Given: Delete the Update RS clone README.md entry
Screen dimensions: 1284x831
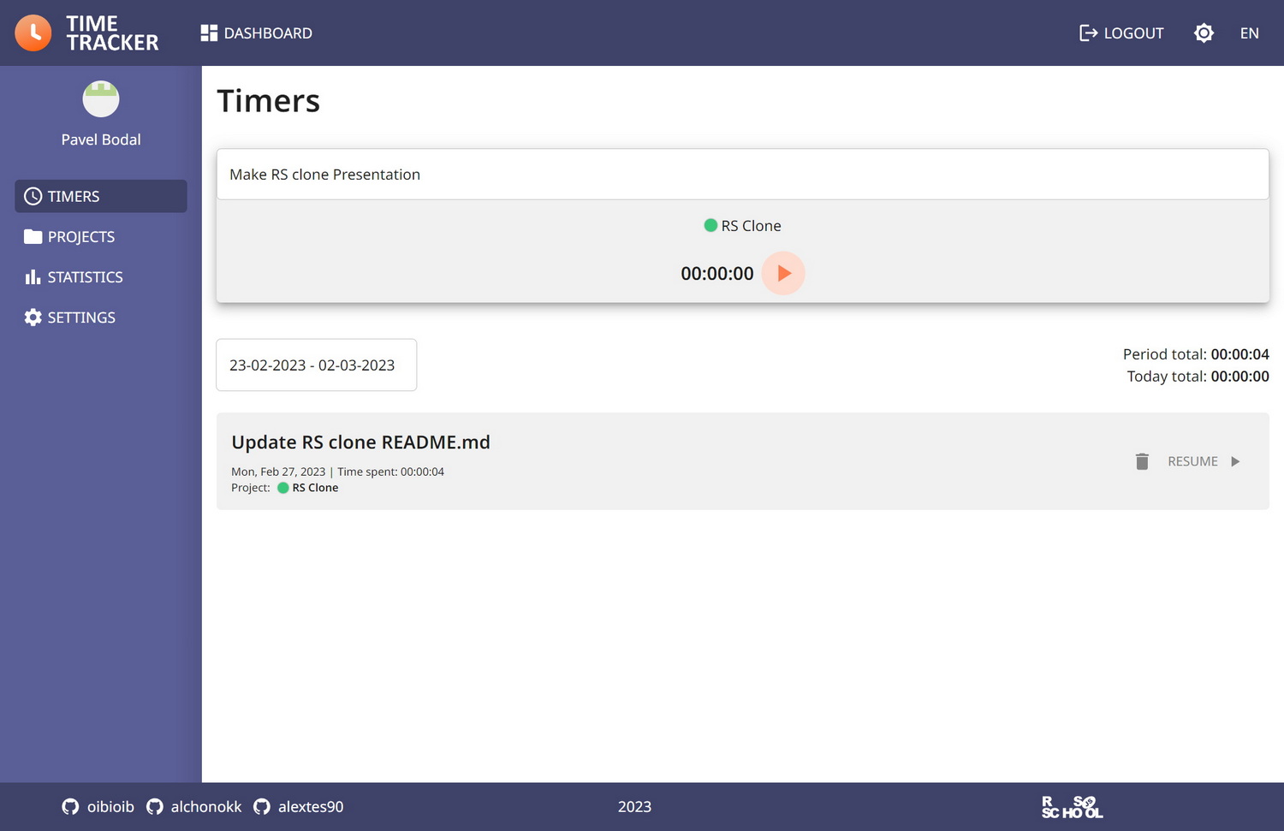Looking at the screenshot, I should pos(1142,461).
